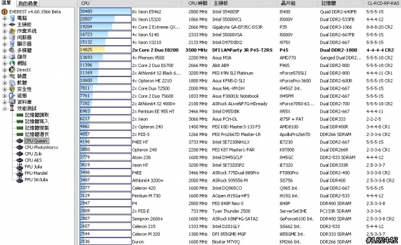Click the 多媒體 speaker icon
This screenshot has width=401, height=245.
[x=12, y=50]
